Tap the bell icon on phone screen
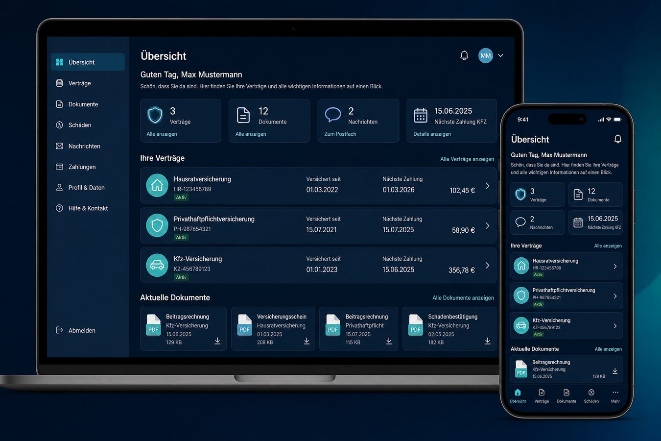Image resolution: width=661 pixels, height=441 pixels. [618, 139]
